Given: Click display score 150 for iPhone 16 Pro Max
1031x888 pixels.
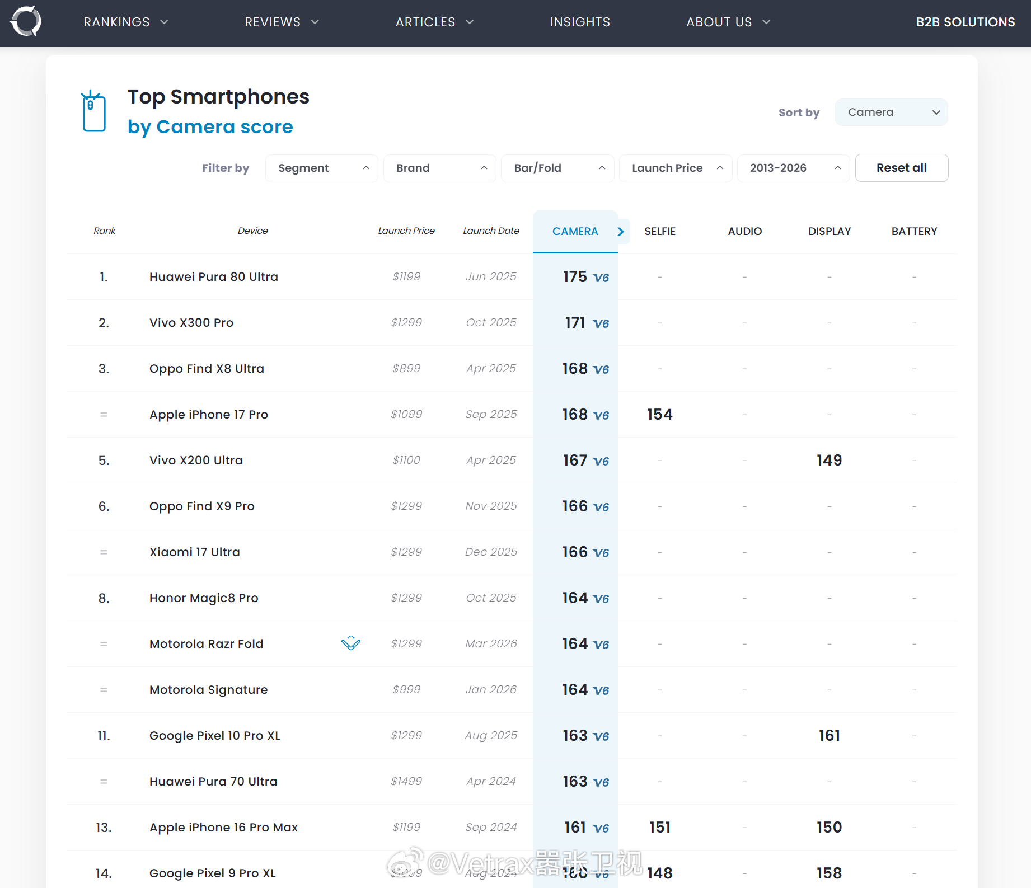Looking at the screenshot, I should tap(830, 827).
